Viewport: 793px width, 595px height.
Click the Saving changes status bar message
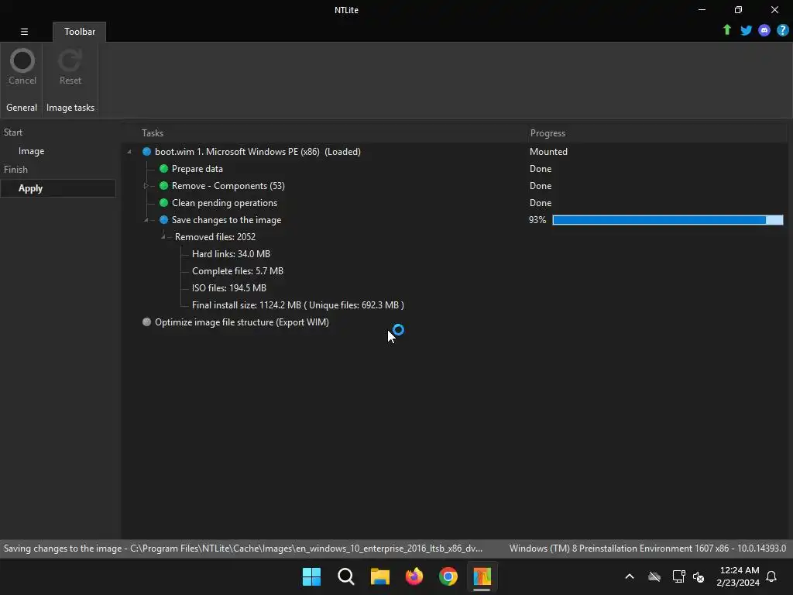coord(242,549)
